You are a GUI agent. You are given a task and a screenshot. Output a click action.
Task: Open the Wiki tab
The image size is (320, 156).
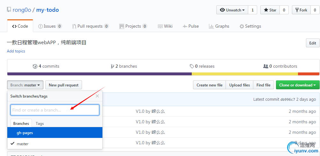tap(165, 26)
